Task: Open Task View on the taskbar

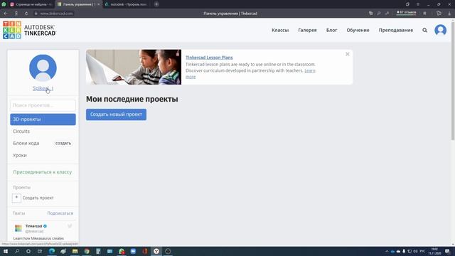Action: (40, 251)
